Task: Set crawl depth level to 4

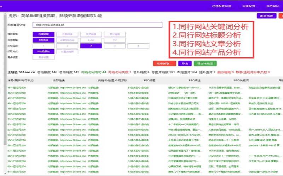Action: coord(115,46)
